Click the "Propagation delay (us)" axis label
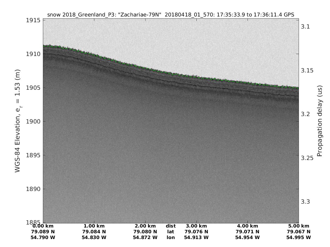The image size is (330, 247). coord(320,121)
